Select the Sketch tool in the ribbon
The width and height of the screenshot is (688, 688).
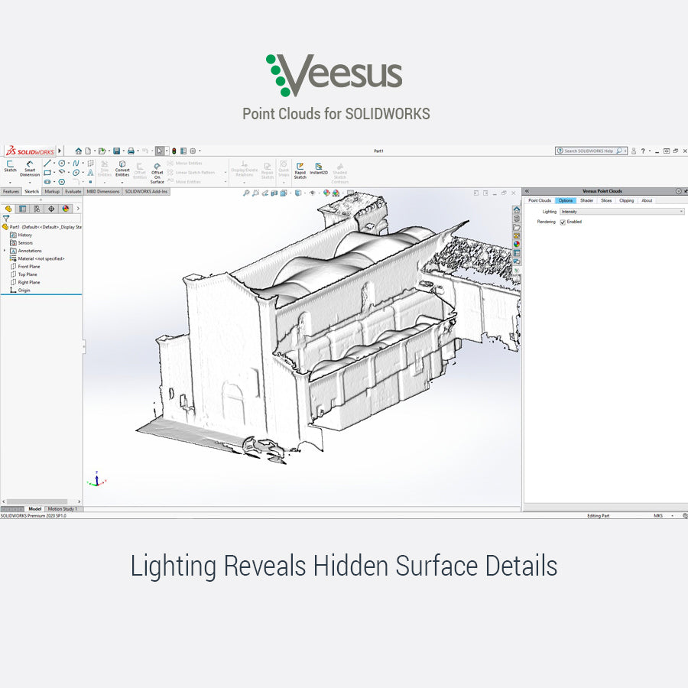9,168
